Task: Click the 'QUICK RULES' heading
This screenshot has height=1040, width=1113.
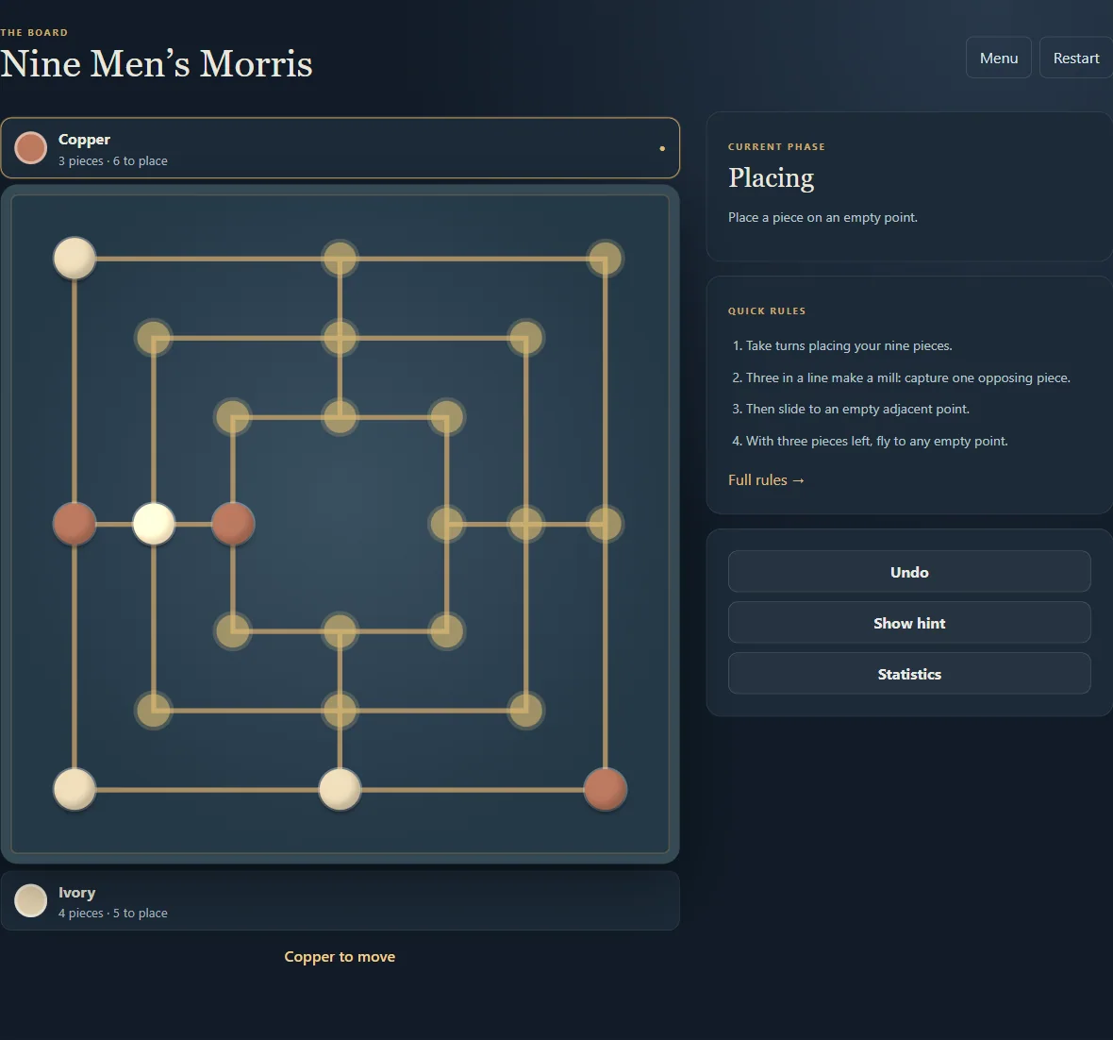Action: 767,311
